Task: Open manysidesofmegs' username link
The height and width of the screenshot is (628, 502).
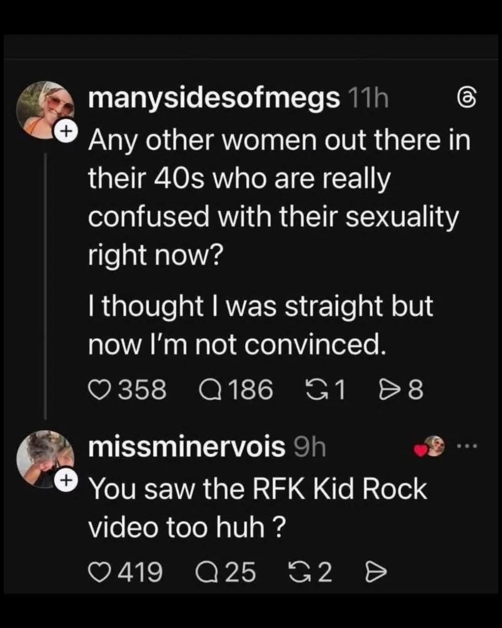Action: [x=213, y=98]
